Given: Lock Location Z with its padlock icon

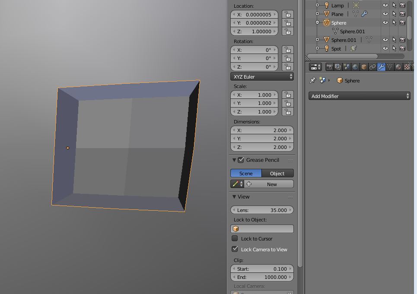Looking at the screenshot, I should tap(288, 32).
